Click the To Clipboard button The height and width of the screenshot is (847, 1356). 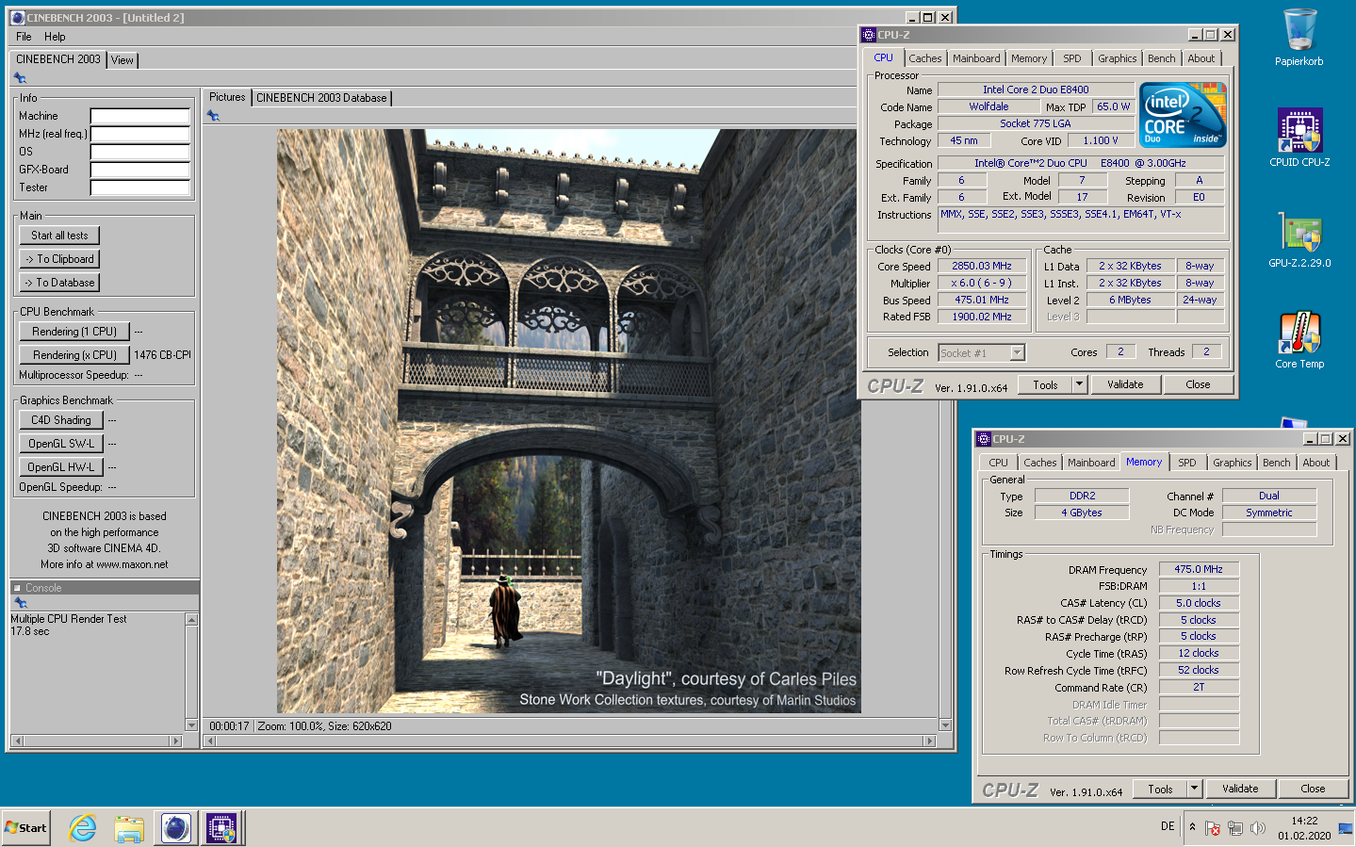[x=59, y=259]
